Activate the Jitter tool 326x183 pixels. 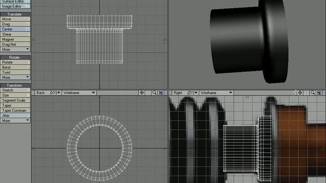tap(15, 115)
